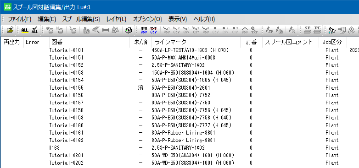Sort by the ラインマーク column header

(x=196, y=42)
